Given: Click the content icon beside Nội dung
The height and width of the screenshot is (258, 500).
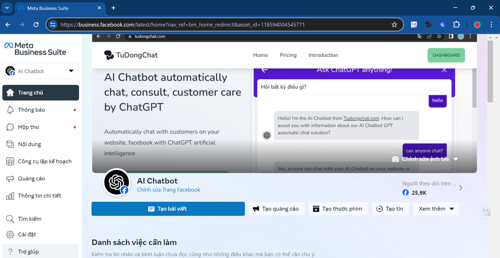Looking at the screenshot, I should [x=10, y=144].
